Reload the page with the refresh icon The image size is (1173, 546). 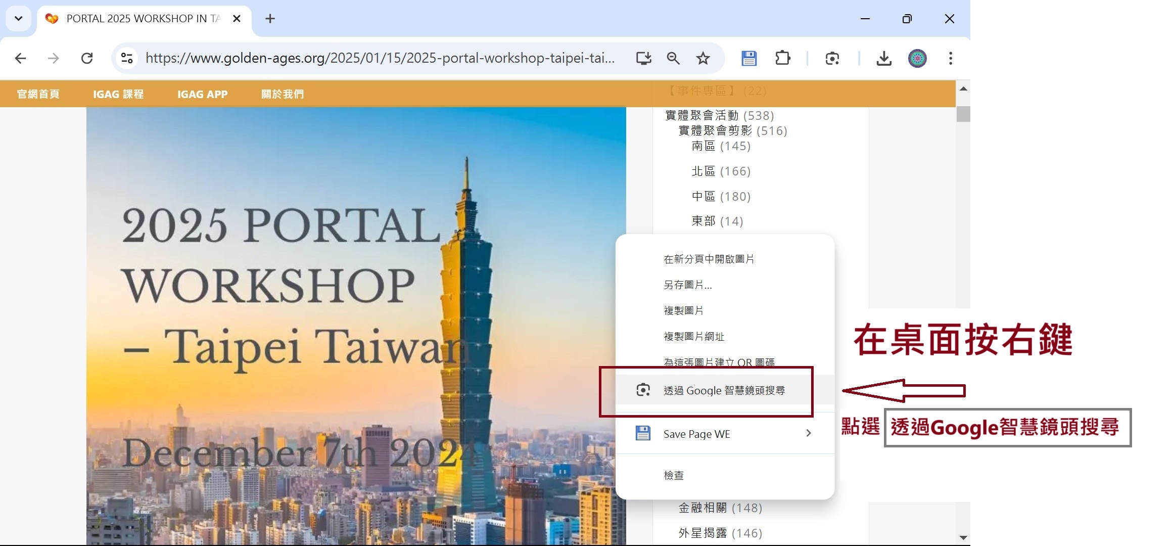pos(87,58)
